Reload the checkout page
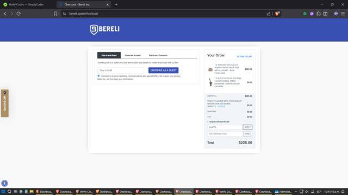 tap(18, 14)
